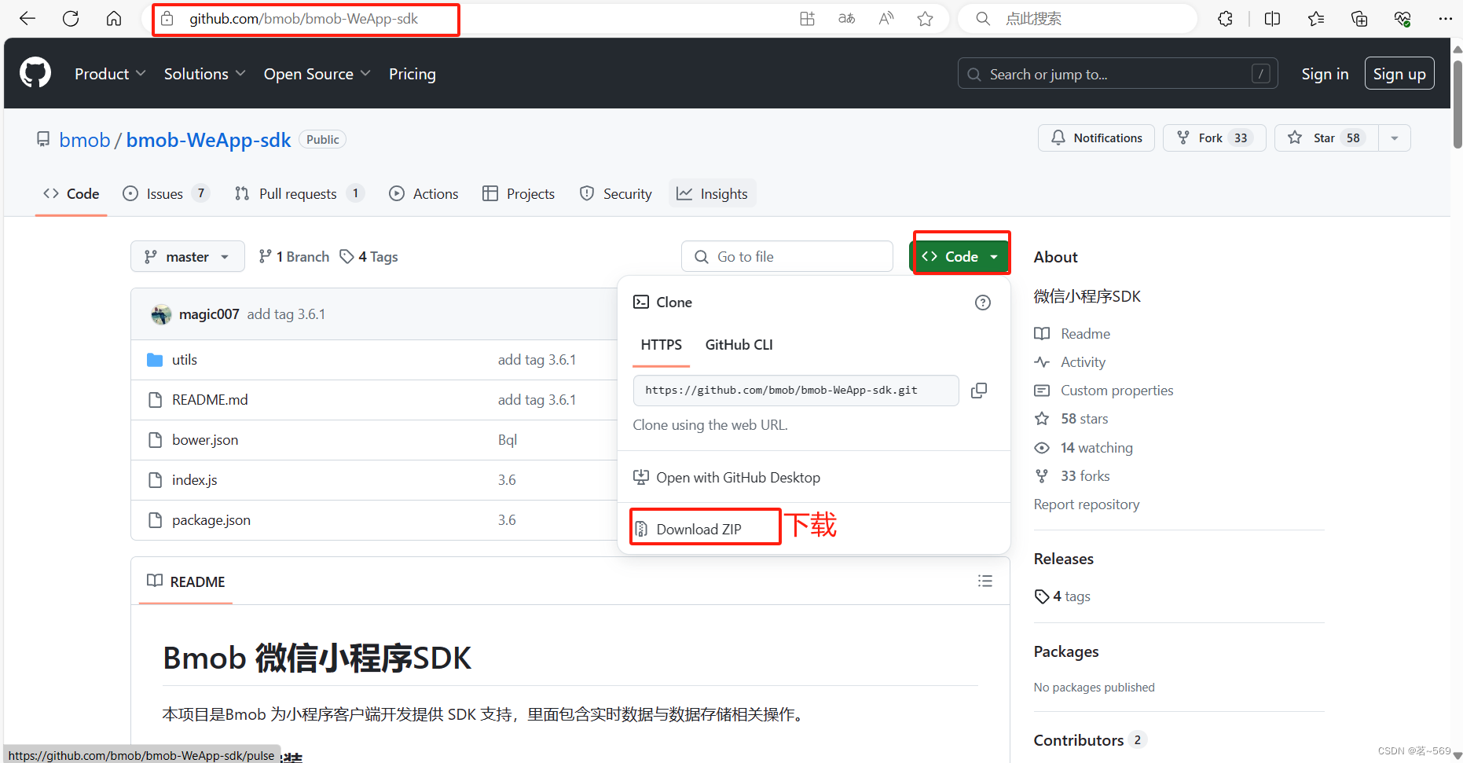Switch to the Issues tab
The image size is (1463, 763).
tap(166, 194)
